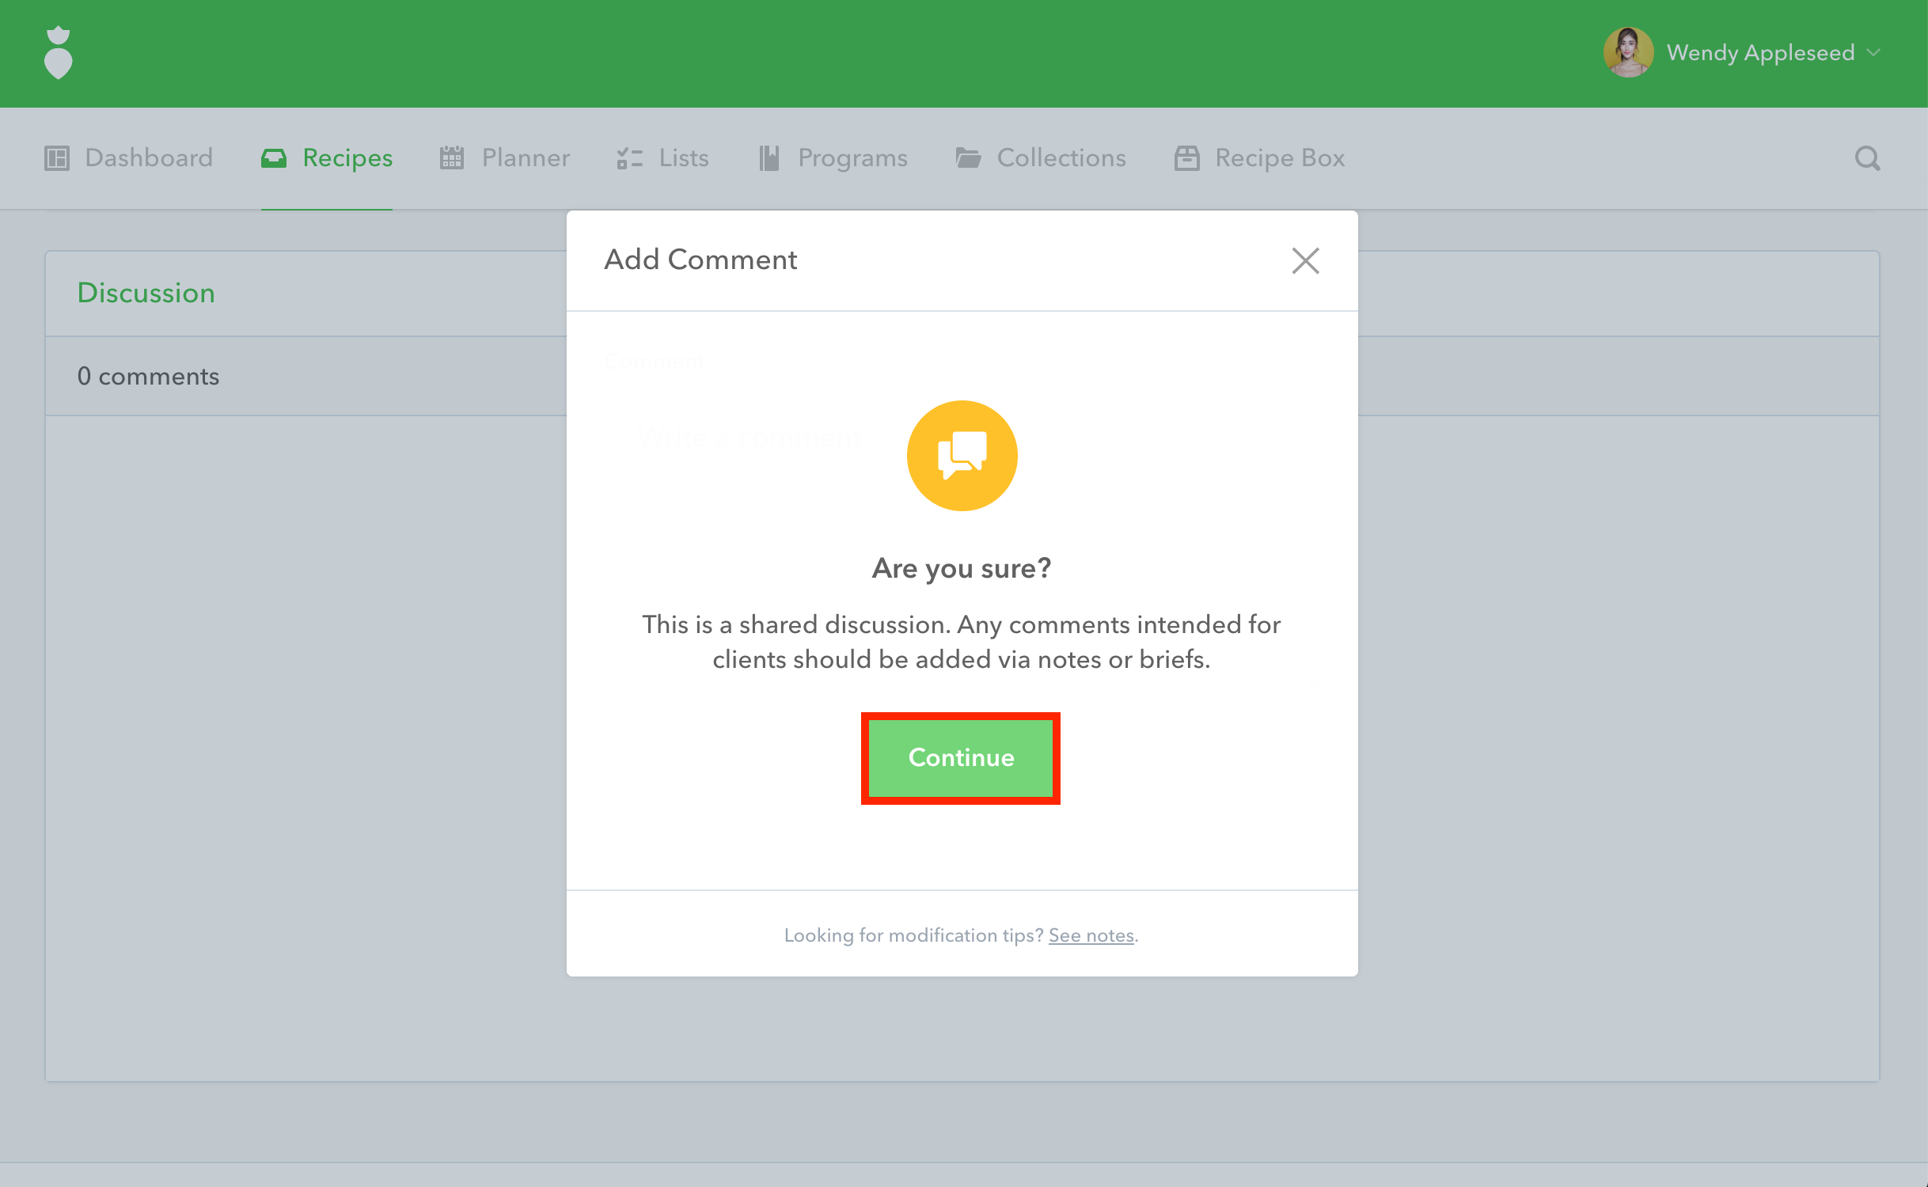Click the Discussion heading

pyautogui.click(x=146, y=293)
